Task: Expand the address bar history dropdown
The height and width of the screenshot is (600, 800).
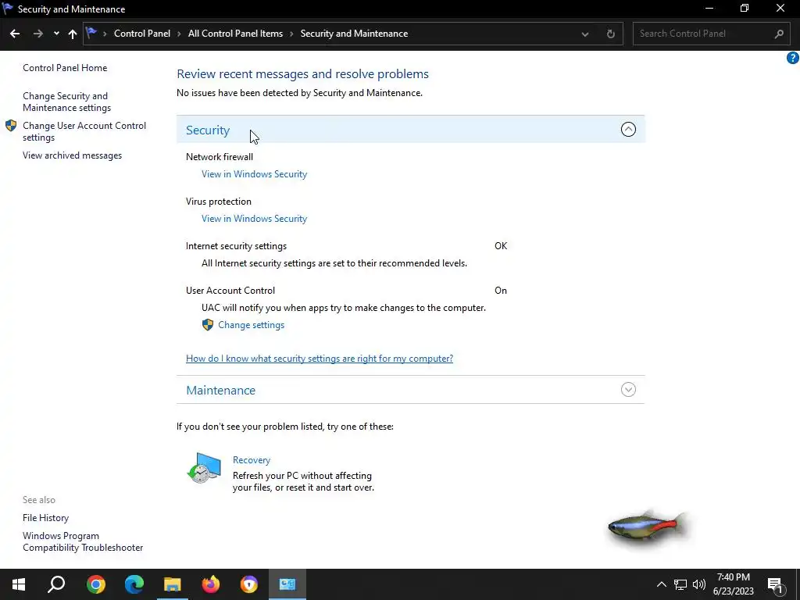Action: (585, 34)
